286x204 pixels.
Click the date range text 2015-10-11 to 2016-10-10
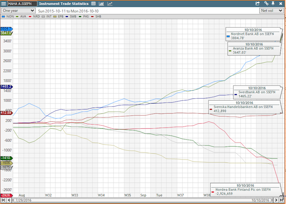[x=68, y=11]
